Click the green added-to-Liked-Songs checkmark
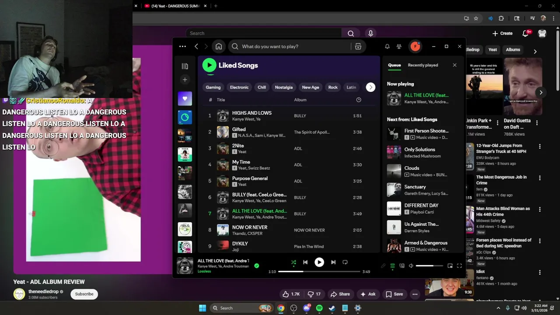This screenshot has height=315, width=560. click(x=257, y=266)
